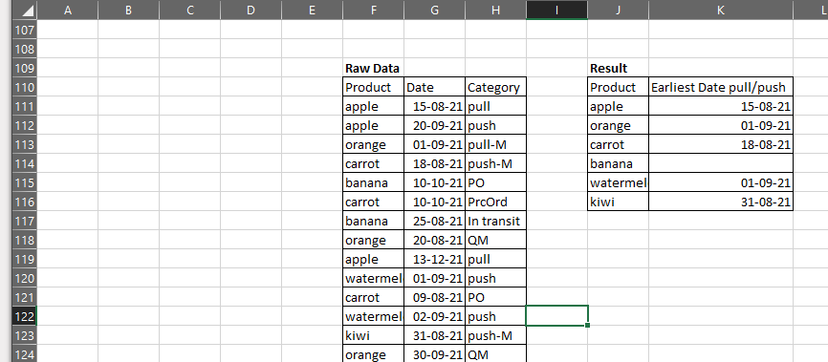Image resolution: width=828 pixels, height=362 pixels.
Task: Select row 122 header
Action: pos(24,316)
